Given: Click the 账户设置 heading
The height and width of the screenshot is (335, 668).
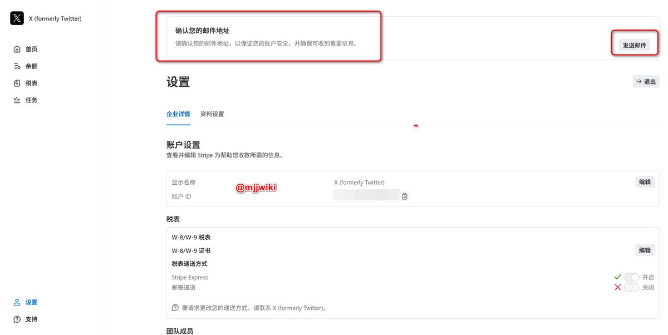Looking at the screenshot, I should click(x=183, y=145).
